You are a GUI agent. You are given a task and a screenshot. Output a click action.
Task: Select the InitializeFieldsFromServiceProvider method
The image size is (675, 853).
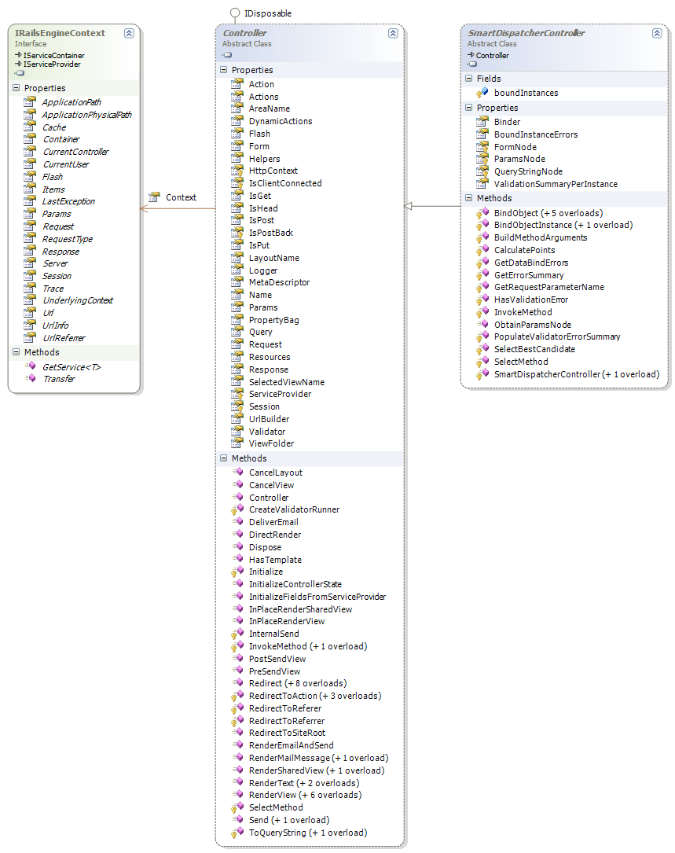point(317,597)
